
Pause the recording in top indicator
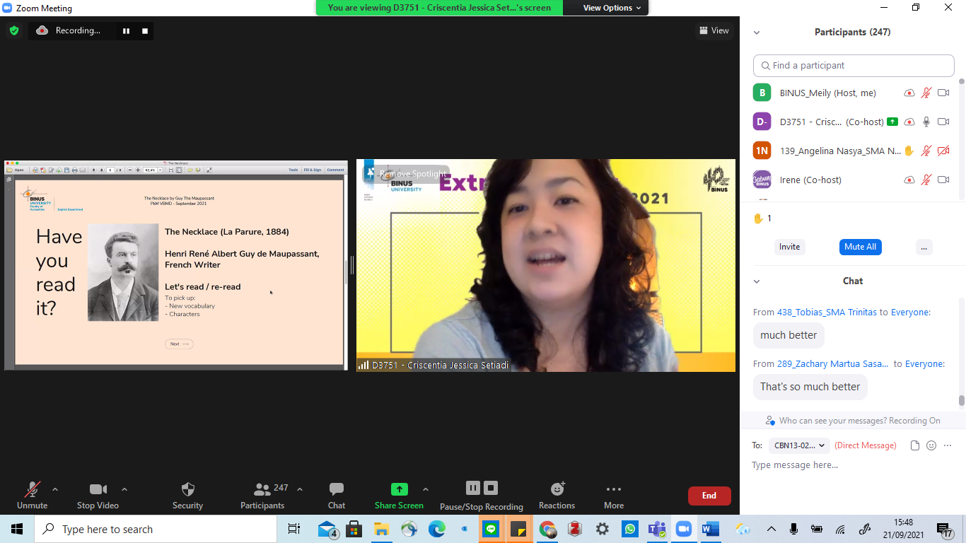pyautogui.click(x=127, y=30)
